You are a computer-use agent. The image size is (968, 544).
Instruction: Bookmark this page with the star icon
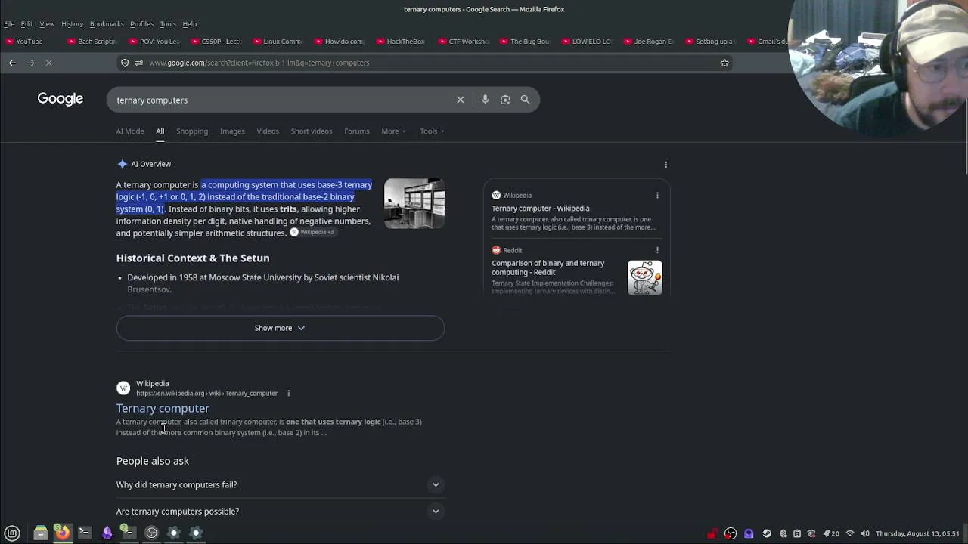pos(724,63)
